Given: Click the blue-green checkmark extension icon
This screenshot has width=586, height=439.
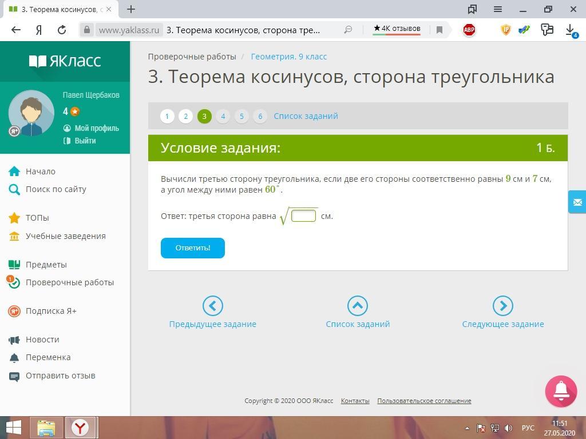Looking at the screenshot, I should [x=524, y=30].
